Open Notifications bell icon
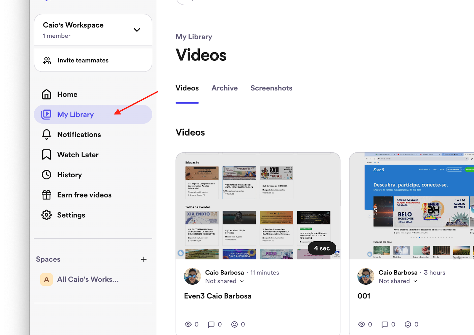 coord(47,135)
